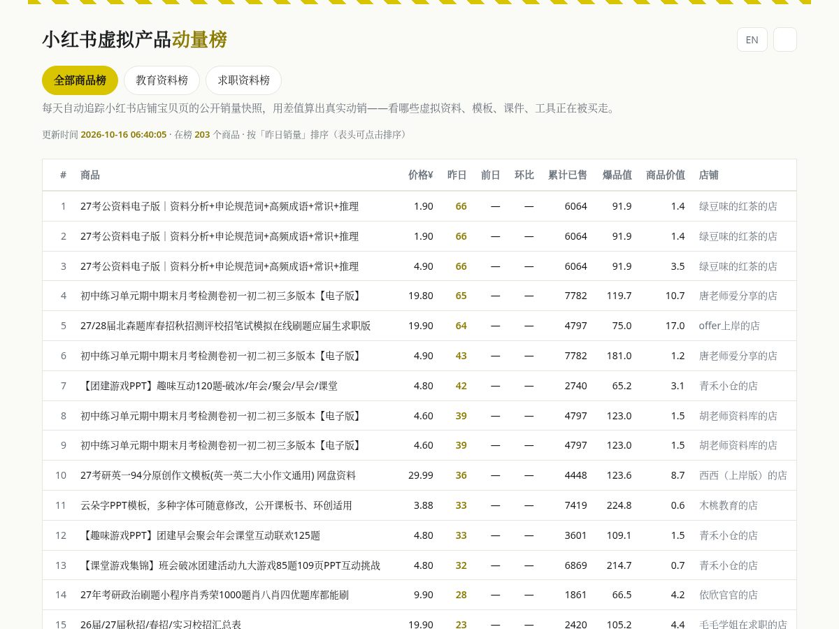This screenshot has height=629, width=839.
Task: Visit 青禾小仓的店 in rank 13 row
Action: (x=729, y=565)
